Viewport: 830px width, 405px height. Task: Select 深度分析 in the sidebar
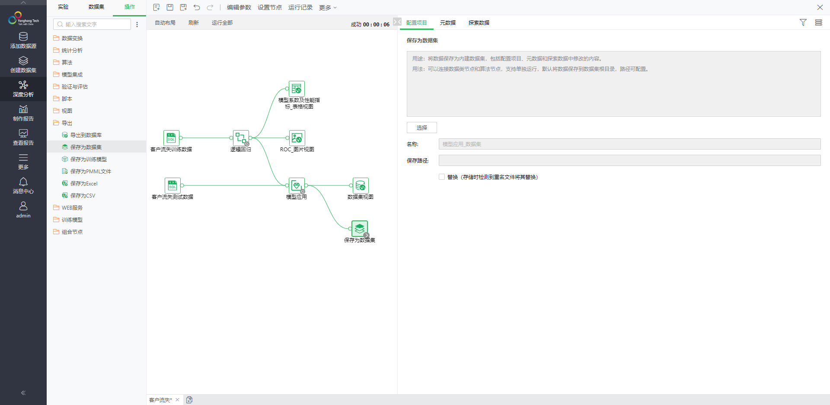tap(23, 89)
